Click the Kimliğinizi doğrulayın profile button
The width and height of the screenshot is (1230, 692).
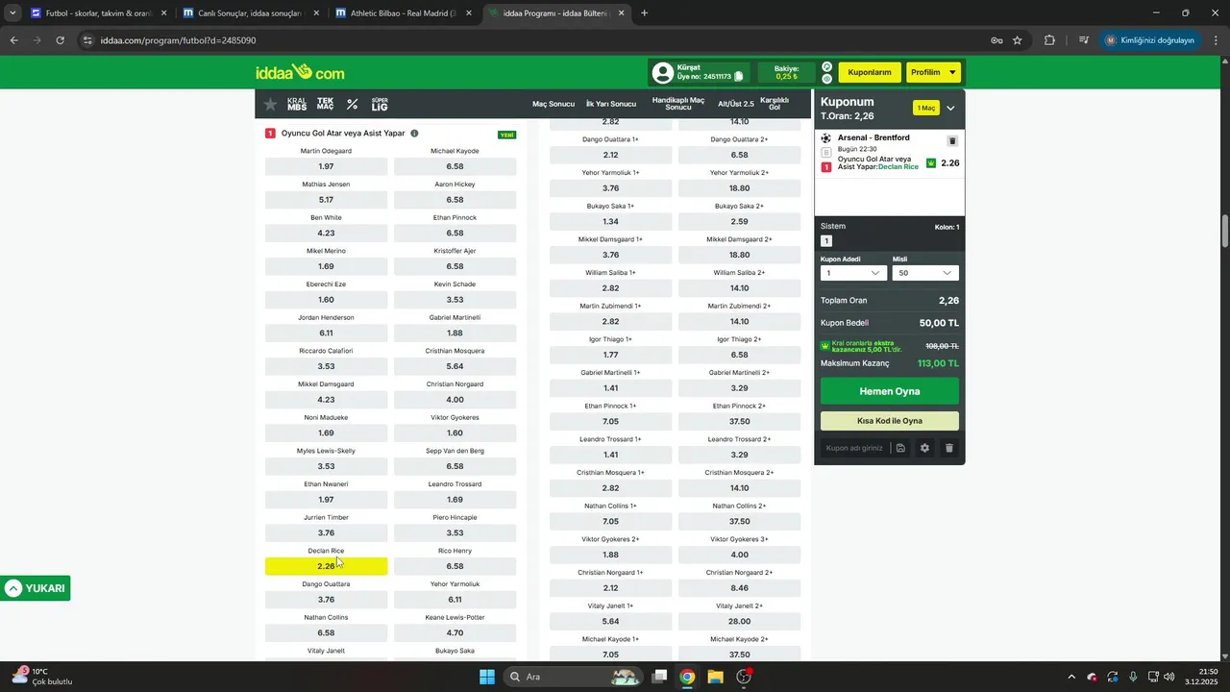click(1150, 40)
